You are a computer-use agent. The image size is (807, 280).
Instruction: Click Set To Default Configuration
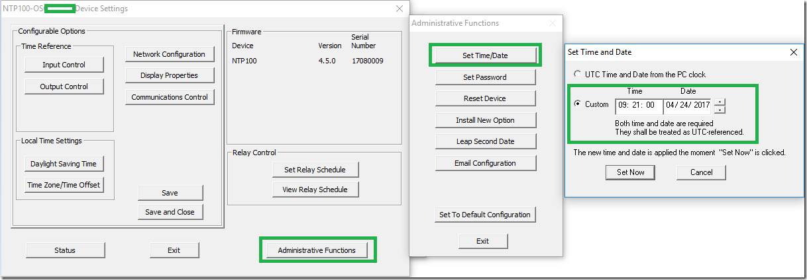click(485, 215)
